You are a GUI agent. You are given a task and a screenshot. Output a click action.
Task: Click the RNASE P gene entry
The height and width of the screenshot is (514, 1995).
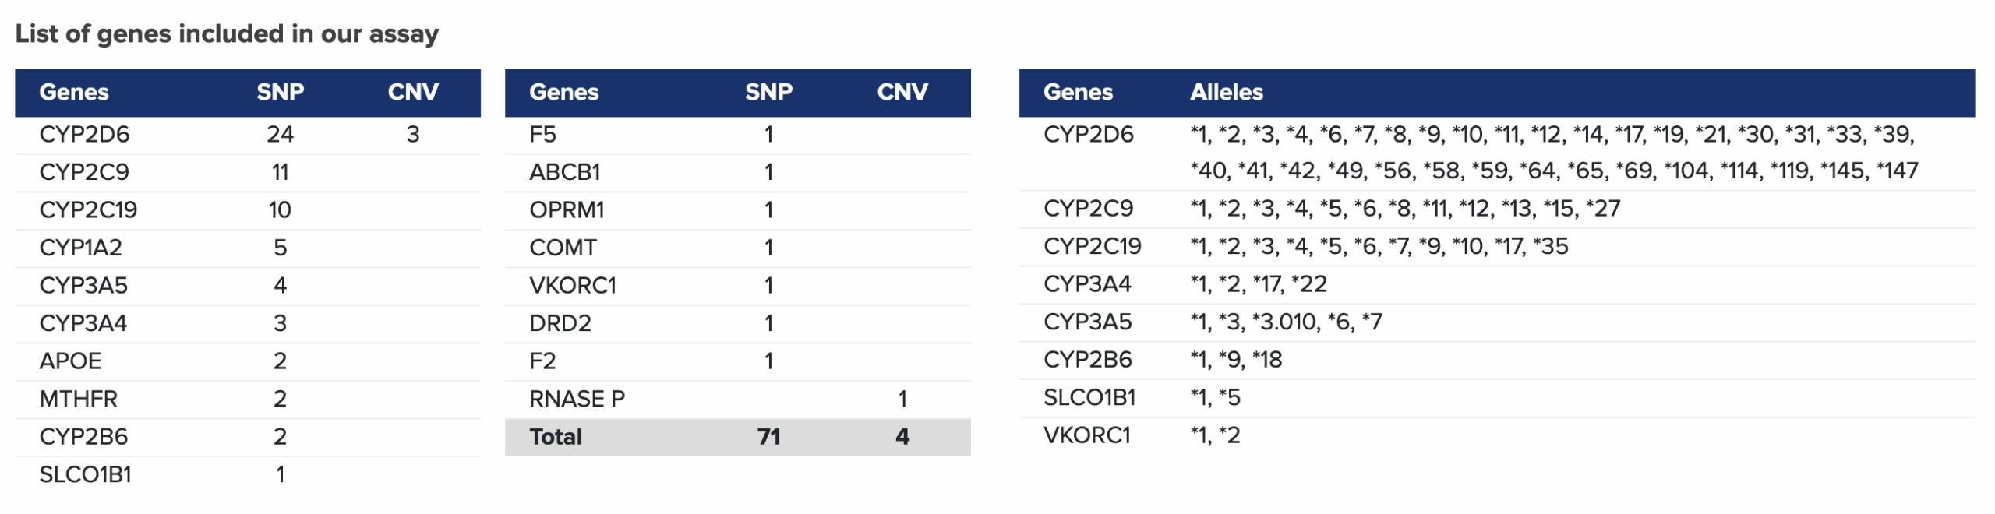click(577, 399)
